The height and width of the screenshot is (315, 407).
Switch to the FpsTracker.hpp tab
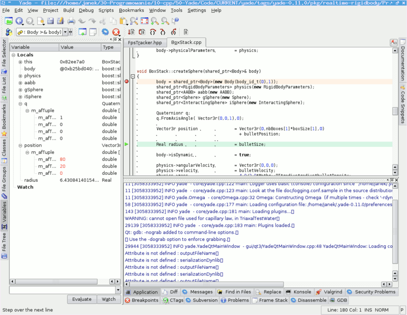click(x=144, y=43)
